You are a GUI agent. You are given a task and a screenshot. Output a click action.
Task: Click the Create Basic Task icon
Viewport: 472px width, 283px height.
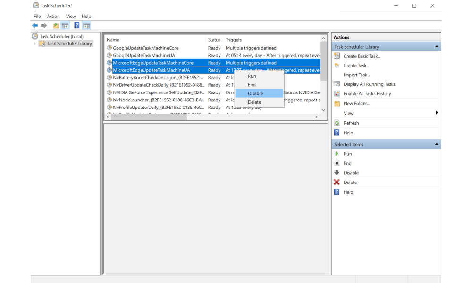337,56
